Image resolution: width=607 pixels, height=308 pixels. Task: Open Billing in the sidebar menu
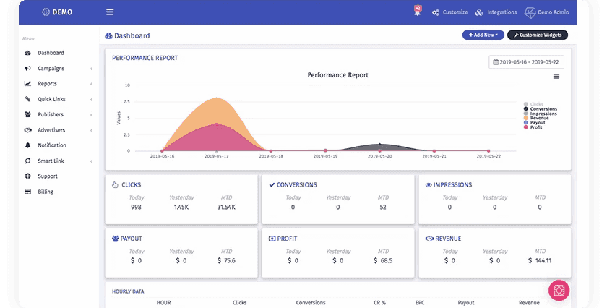tap(46, 192)
